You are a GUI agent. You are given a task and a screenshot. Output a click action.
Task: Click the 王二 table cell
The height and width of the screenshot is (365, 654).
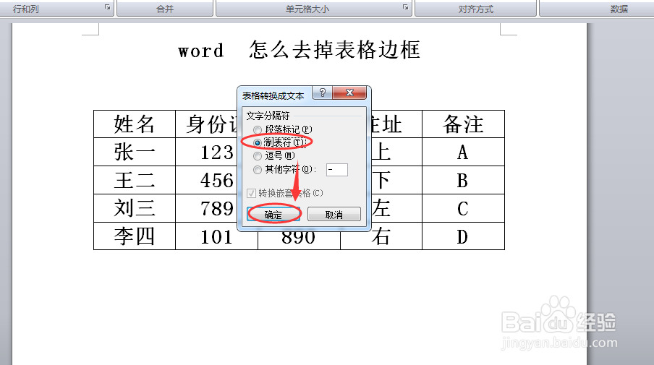coord(135,180)
